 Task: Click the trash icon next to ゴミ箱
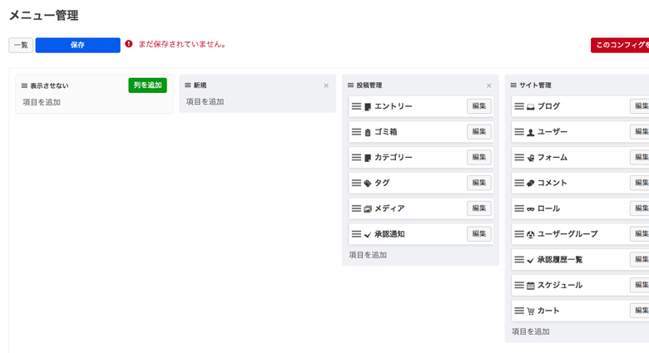tap(368, 132)
